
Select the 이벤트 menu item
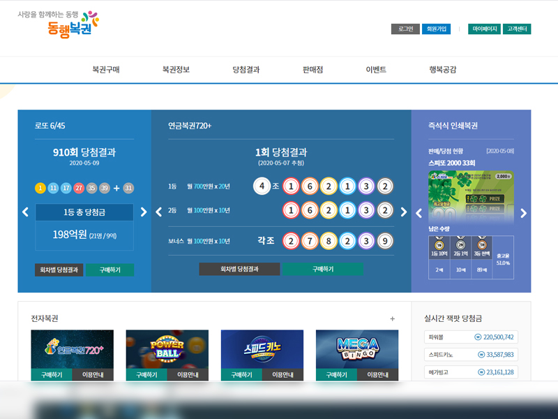pos(376,69)
